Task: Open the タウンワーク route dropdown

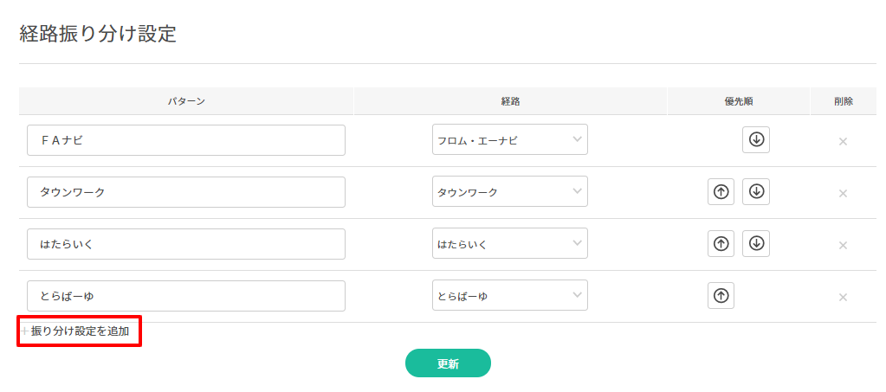Action: (509, 192)
